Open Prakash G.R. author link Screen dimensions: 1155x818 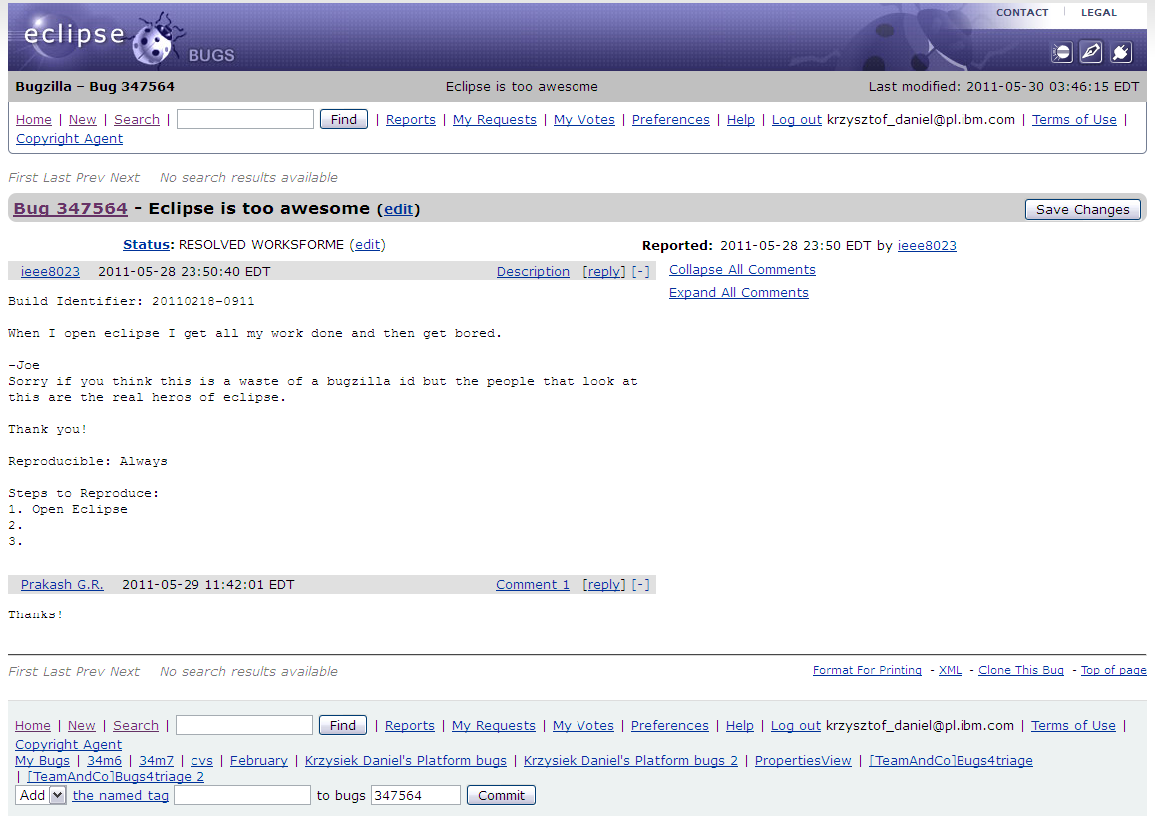[x=62, y=585]
